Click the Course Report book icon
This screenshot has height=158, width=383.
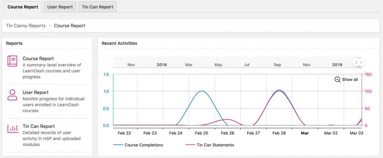(x=12, y=61)
